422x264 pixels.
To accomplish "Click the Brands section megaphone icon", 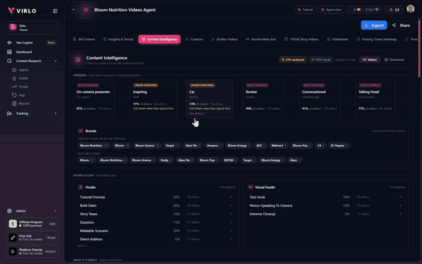I will [x=80, y=131].
